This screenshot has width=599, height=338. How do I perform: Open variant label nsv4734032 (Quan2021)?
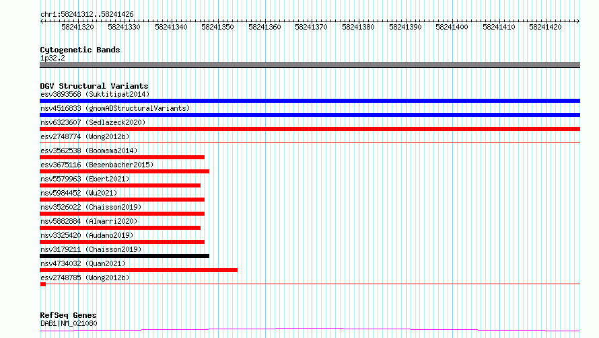[x=83, y=263]
